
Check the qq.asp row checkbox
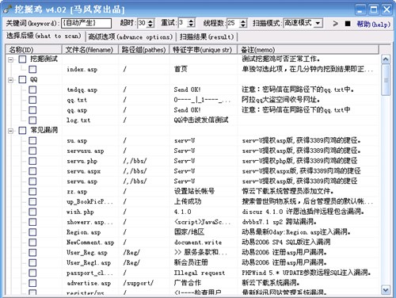pos(32,110)
